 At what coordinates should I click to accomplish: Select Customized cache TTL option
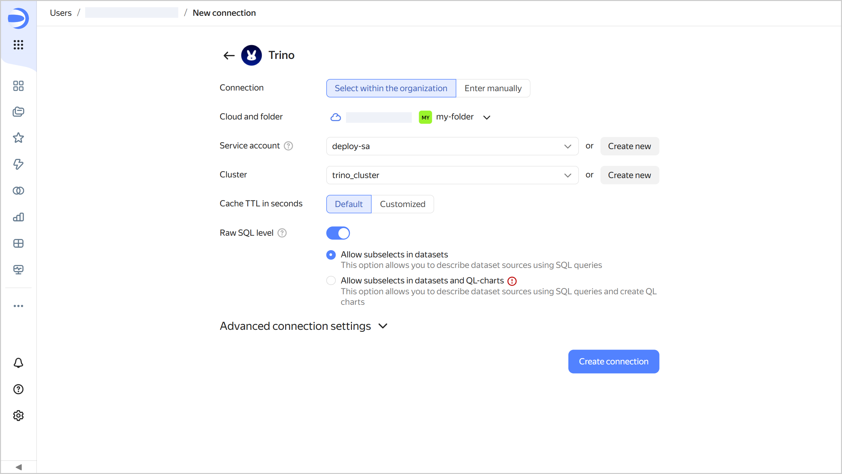(x=403, y=204)
